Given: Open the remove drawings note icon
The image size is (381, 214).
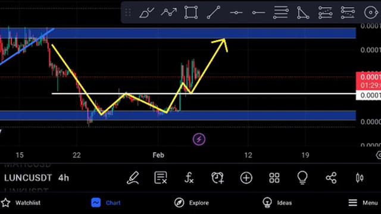Looking at the screenshot, I should pos(161,178).
